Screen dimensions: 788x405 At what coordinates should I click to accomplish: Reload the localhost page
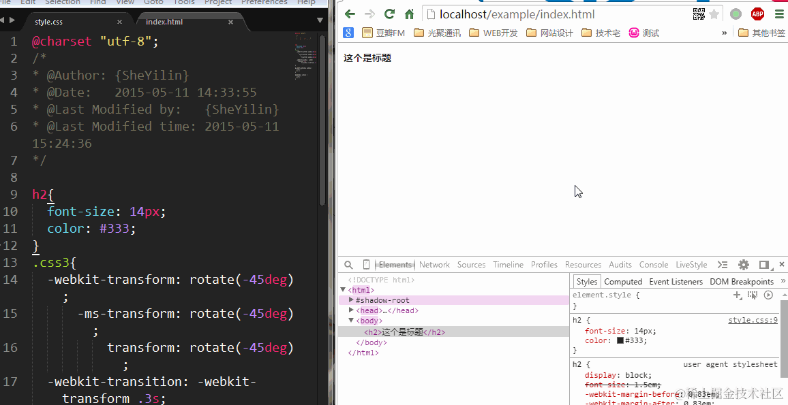[x=389, y=14]
